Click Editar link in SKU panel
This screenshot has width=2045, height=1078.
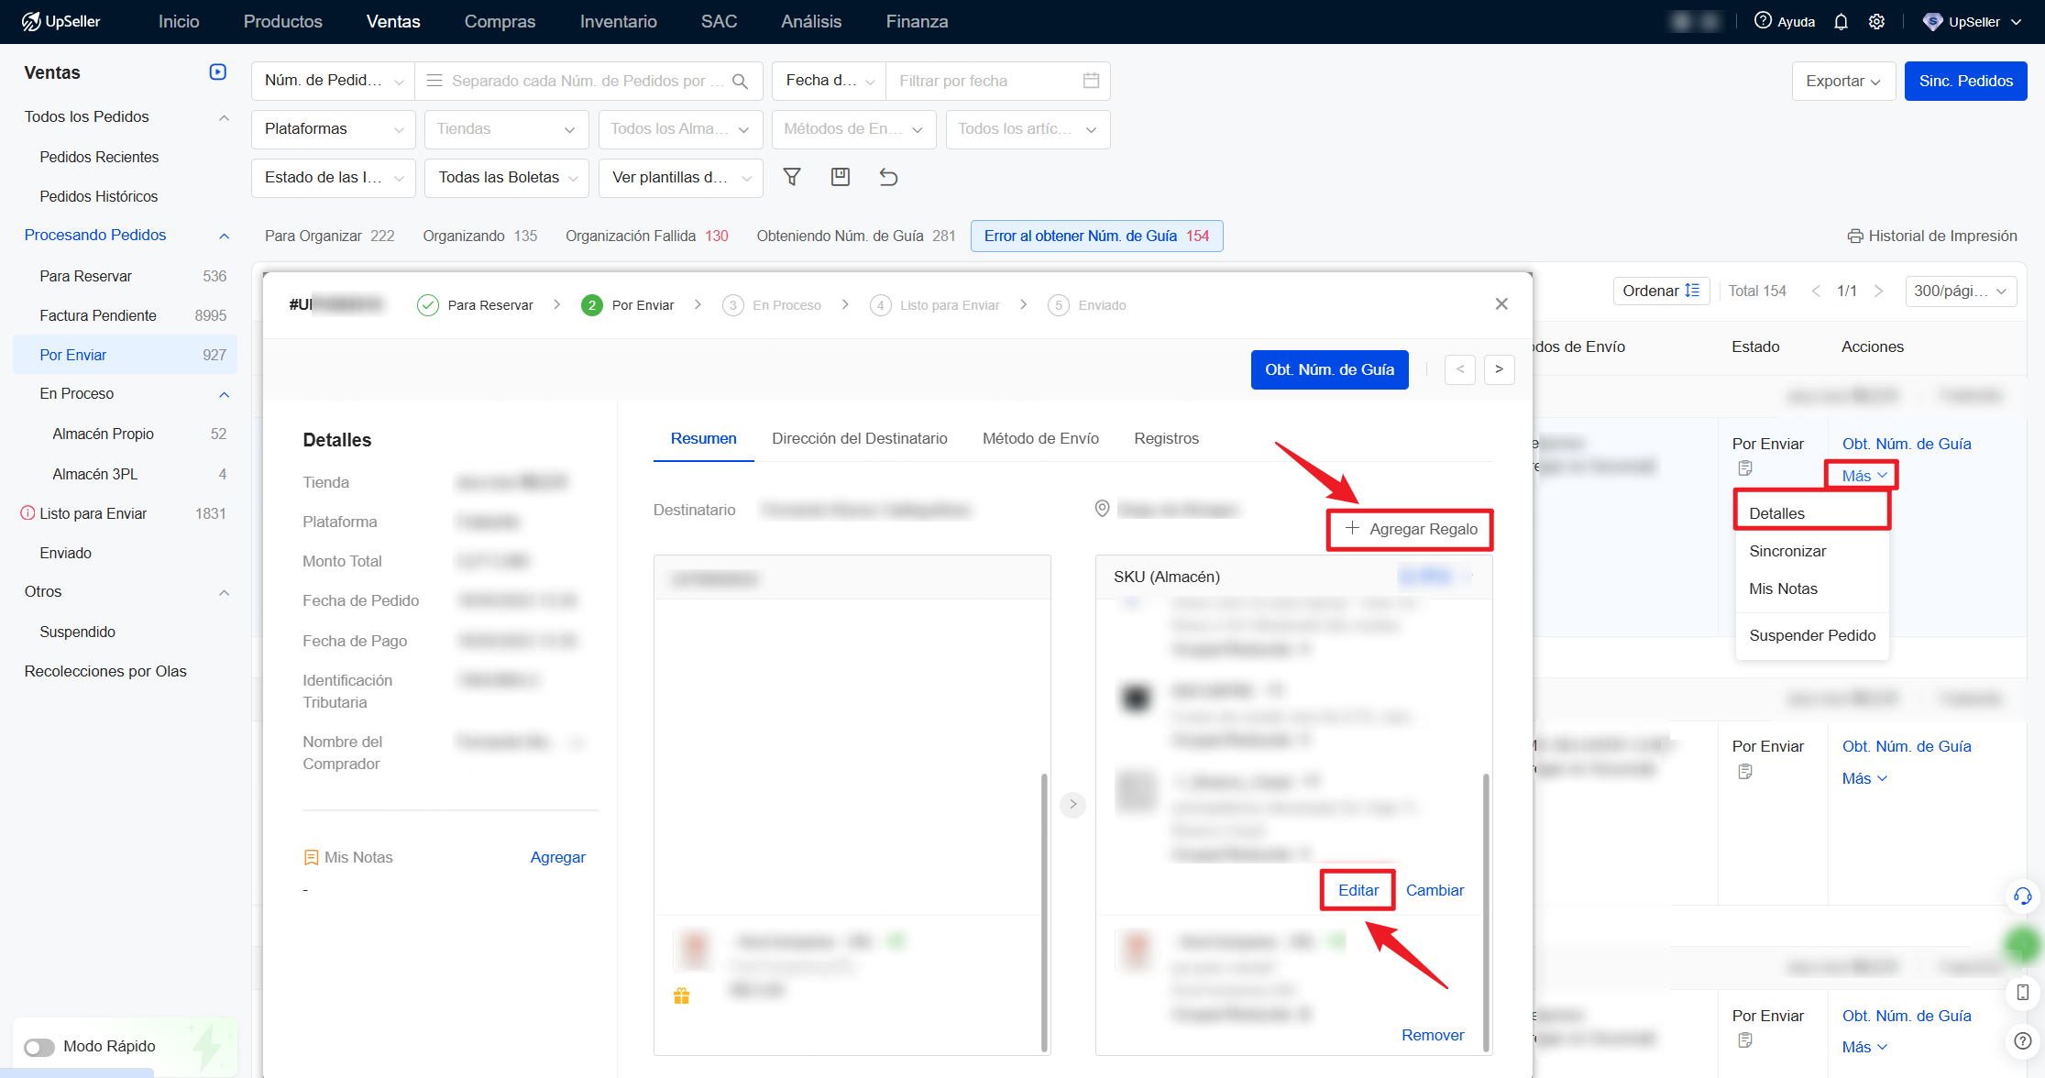click(1358, 891)
